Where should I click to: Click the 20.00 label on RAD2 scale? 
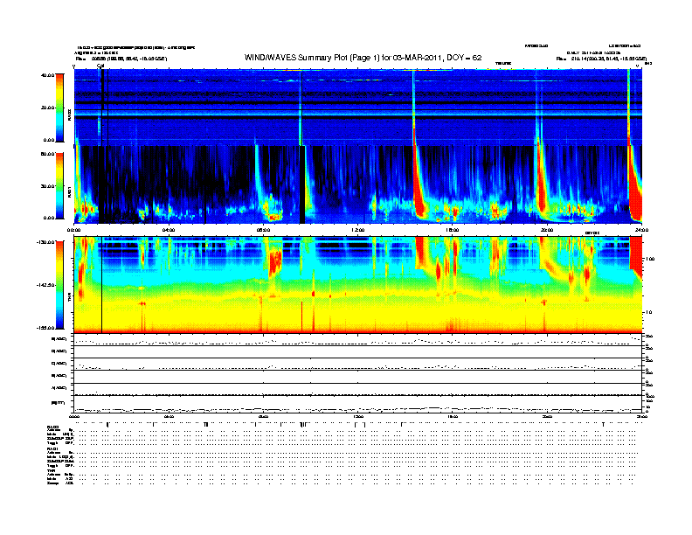click(48, 108)
